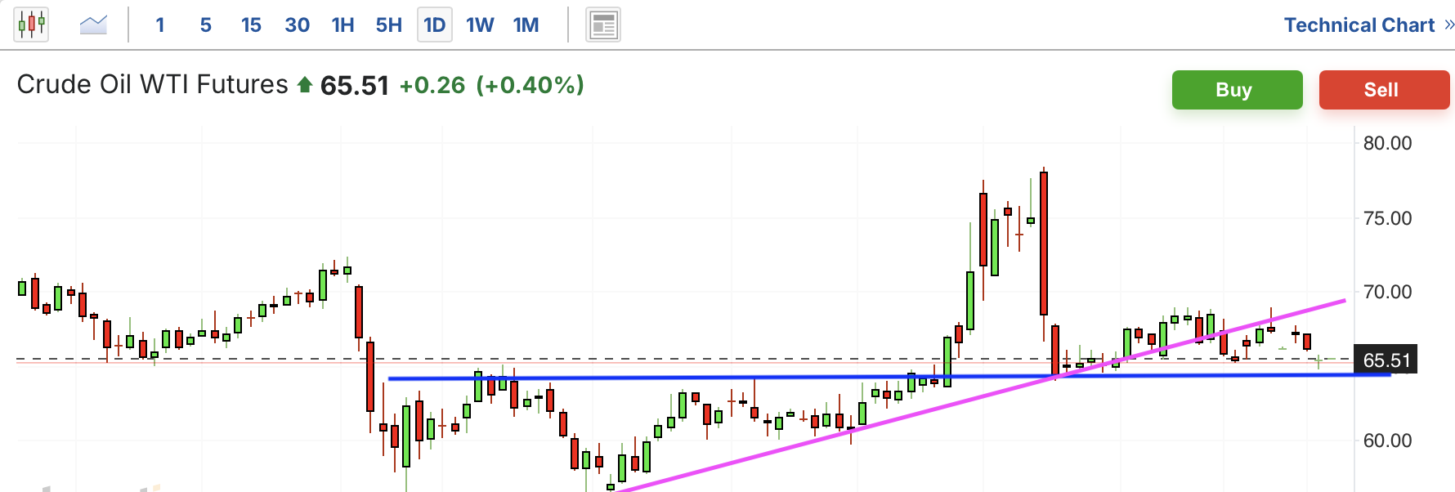This screenshot has height=492, width=1455.
Task: Select the magenta ascending trend line
Action: [x=981, y=396]
